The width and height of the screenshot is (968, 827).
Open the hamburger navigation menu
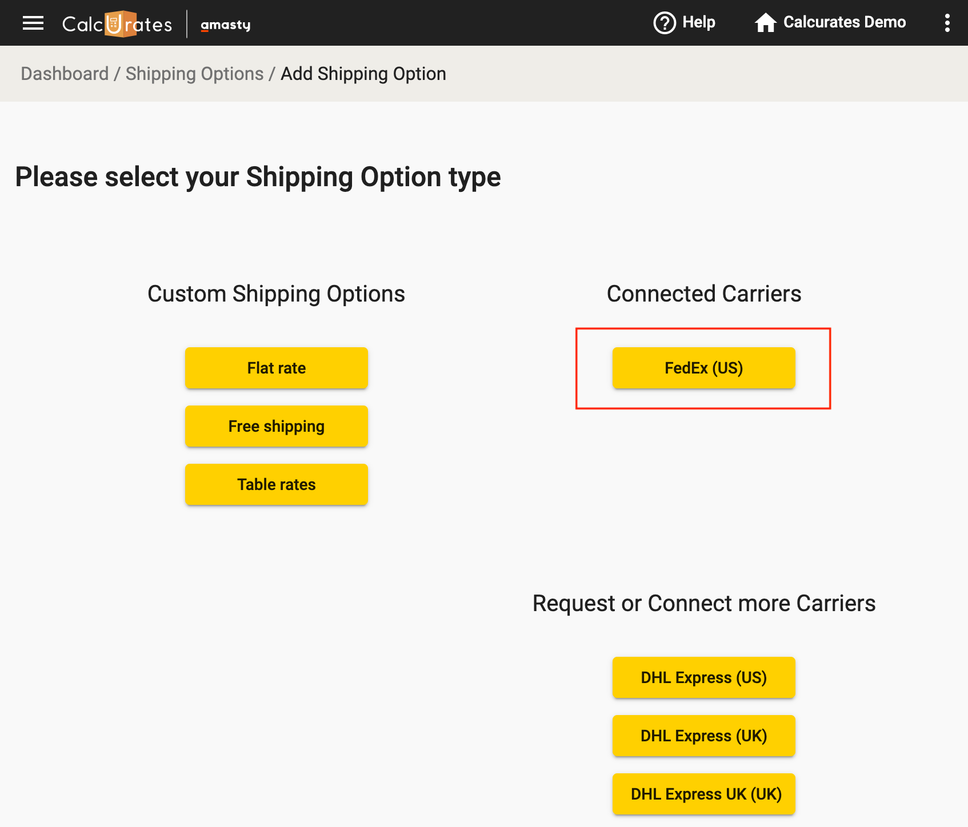click(x=33, y=23)
